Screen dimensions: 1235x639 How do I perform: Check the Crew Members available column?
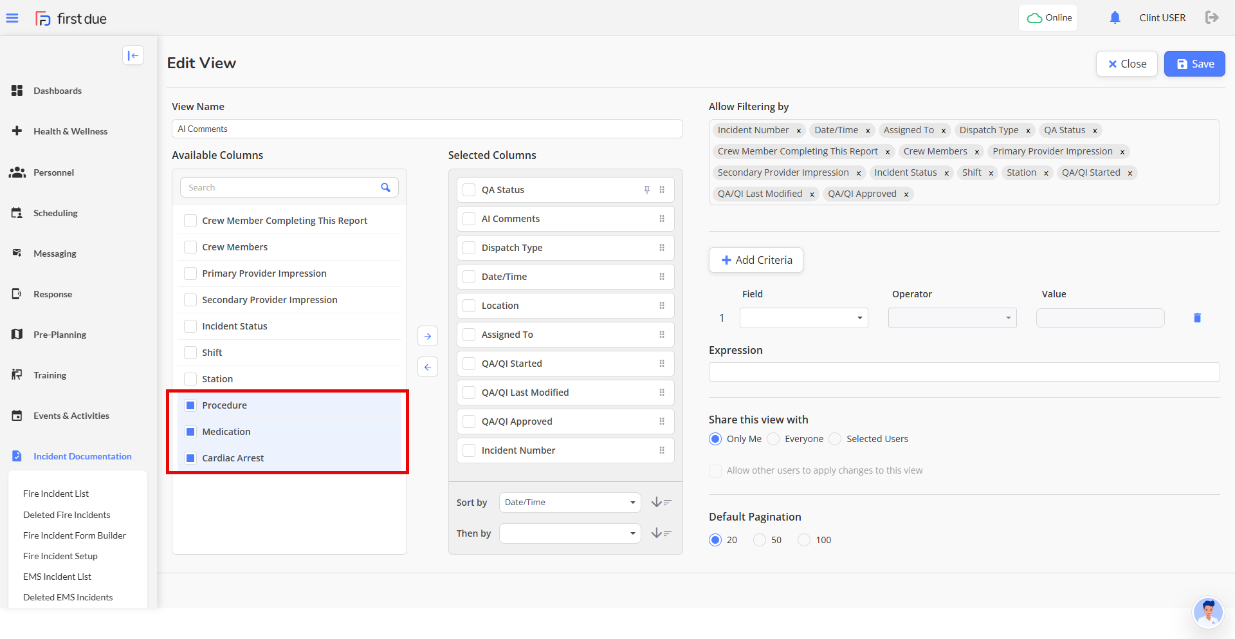click(190, 247)
